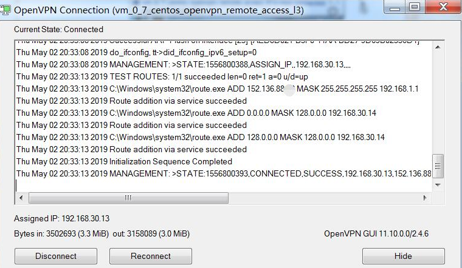
Task: Click the CONNECTED,SUCCESS management log line
Action: [x=224, y=174]
